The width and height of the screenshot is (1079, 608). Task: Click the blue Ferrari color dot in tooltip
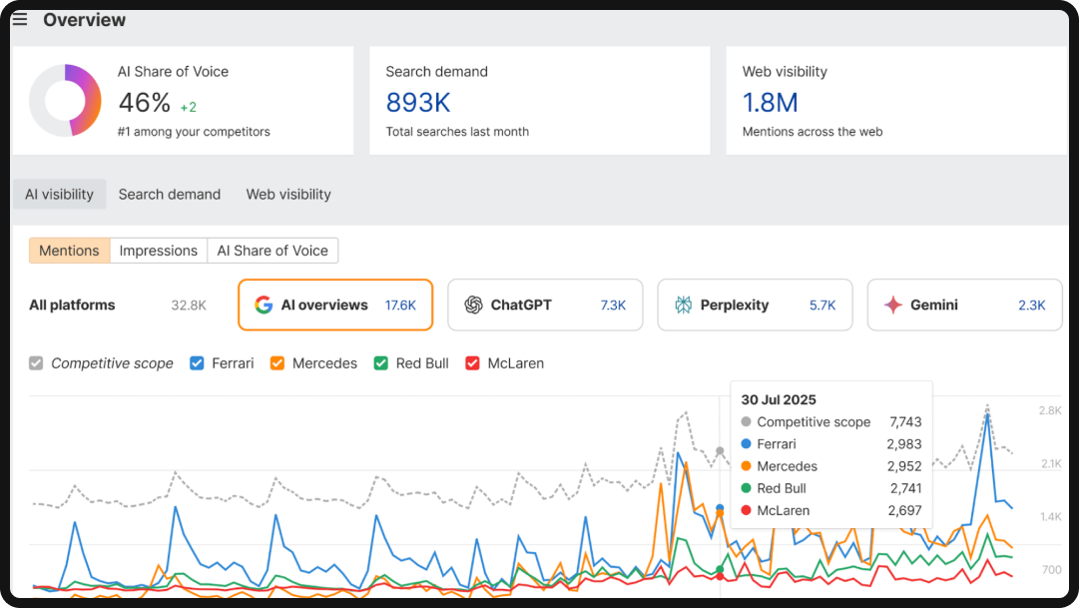(748, 444)
